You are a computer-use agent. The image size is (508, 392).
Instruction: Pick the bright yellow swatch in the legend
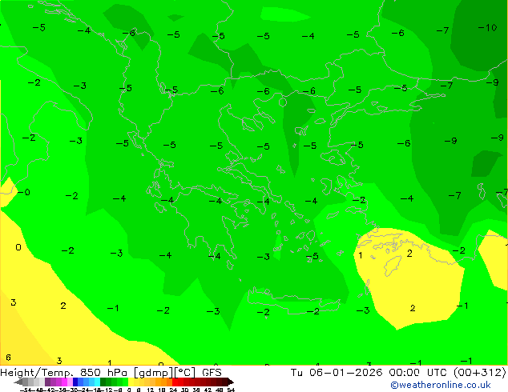(131, 382)
